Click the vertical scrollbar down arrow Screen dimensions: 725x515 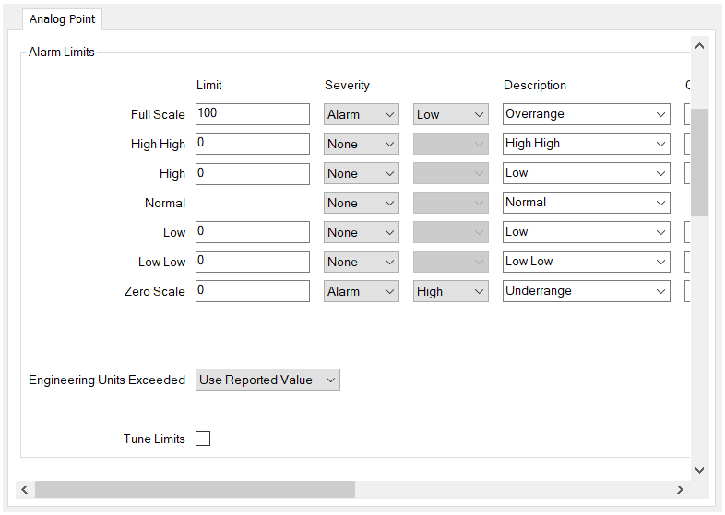pyautogui.click(x=699, y=470)
